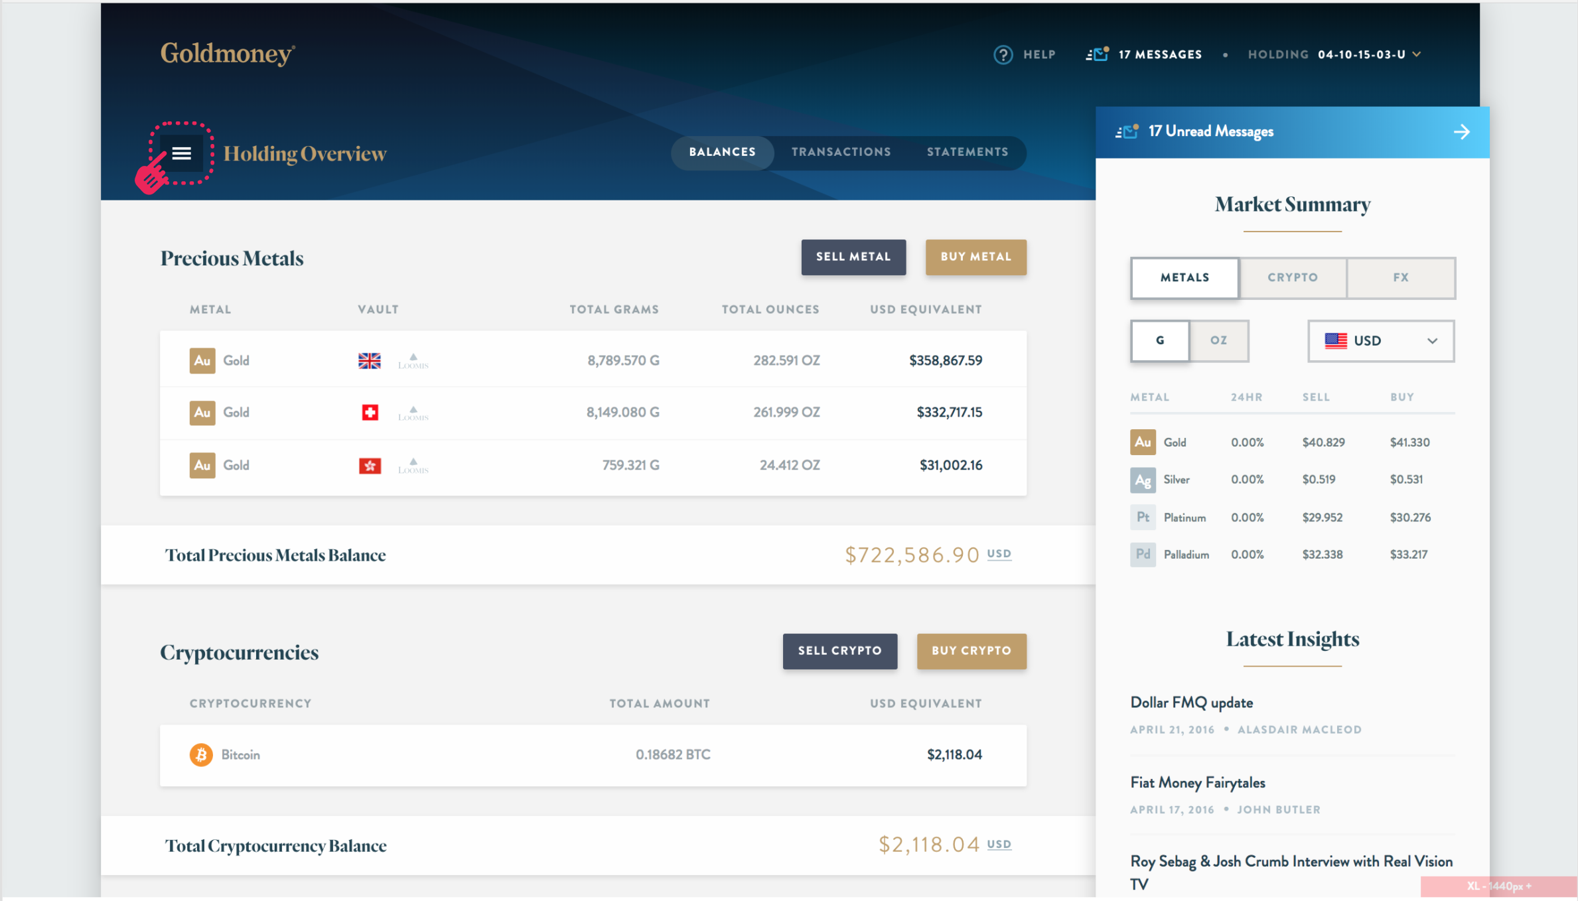Click the arrow on Unread Messages banner
This screenshot has width=1578, height=901.
[1461, 132]
